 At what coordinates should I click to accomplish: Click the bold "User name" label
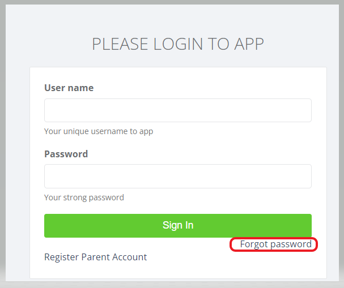point(69,88)
